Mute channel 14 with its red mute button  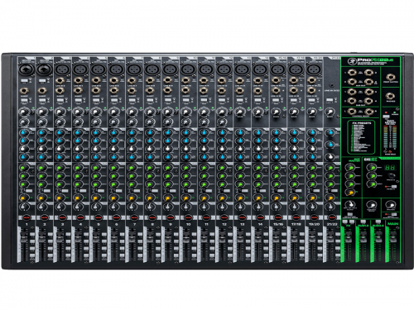(x=260, y=217)
